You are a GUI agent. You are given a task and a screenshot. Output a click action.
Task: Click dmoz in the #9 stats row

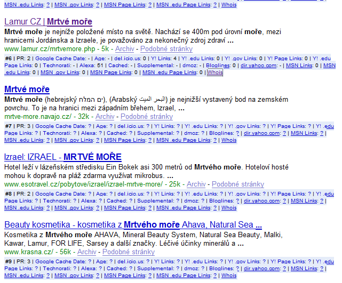192,269
